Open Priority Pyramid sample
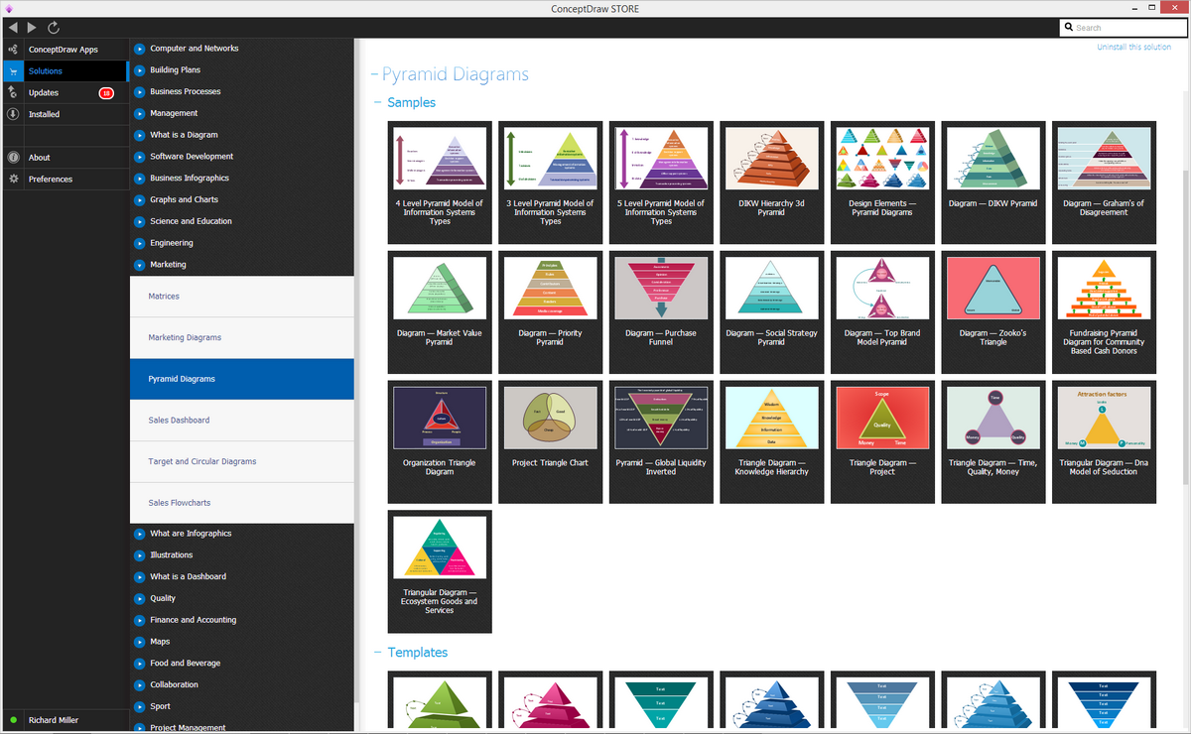Viewport: 1191px width, 734px height. click(551, 311)
